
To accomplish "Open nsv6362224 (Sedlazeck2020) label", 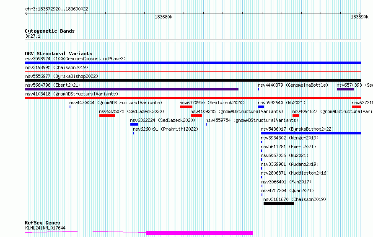I will click(163, 120).
